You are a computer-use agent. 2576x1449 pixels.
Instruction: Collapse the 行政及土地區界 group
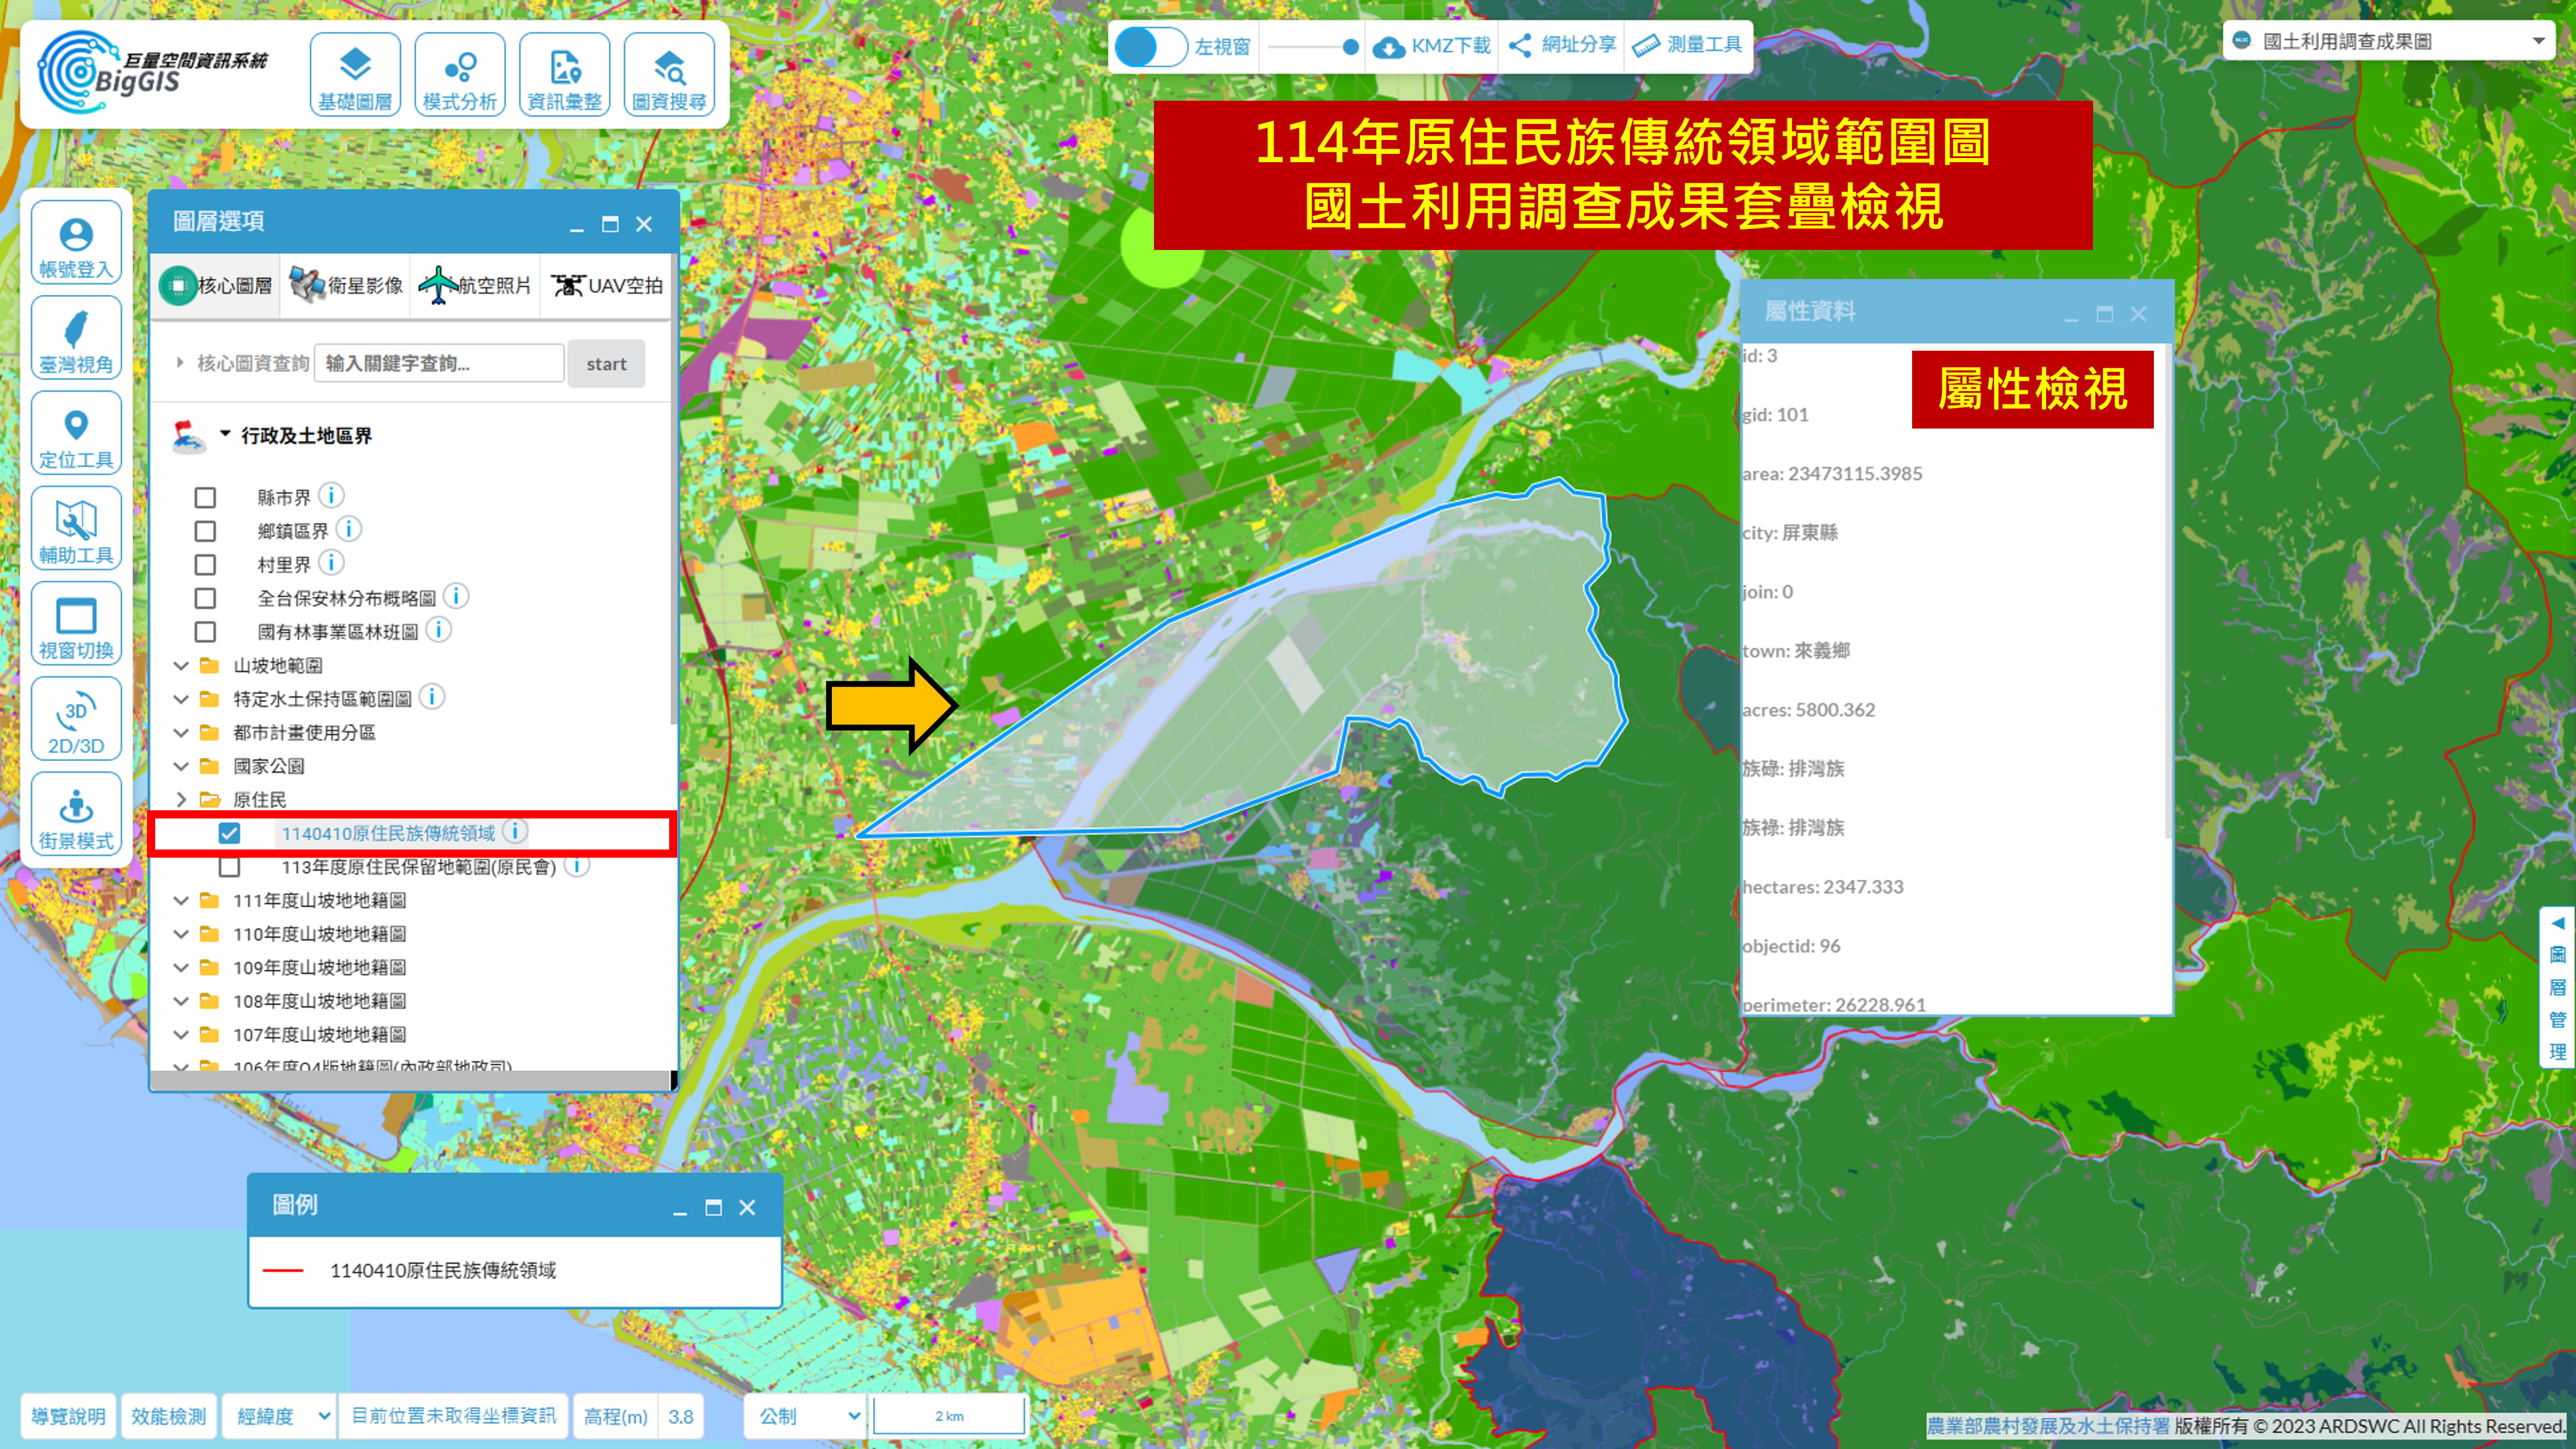tap(225, 434)
